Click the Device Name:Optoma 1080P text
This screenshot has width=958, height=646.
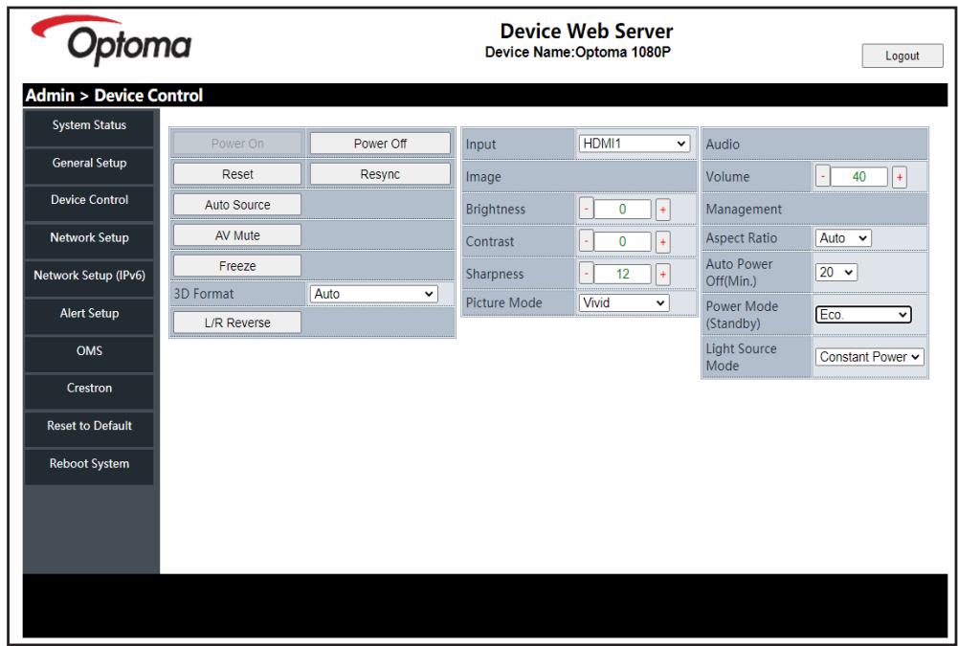(578, 53)
